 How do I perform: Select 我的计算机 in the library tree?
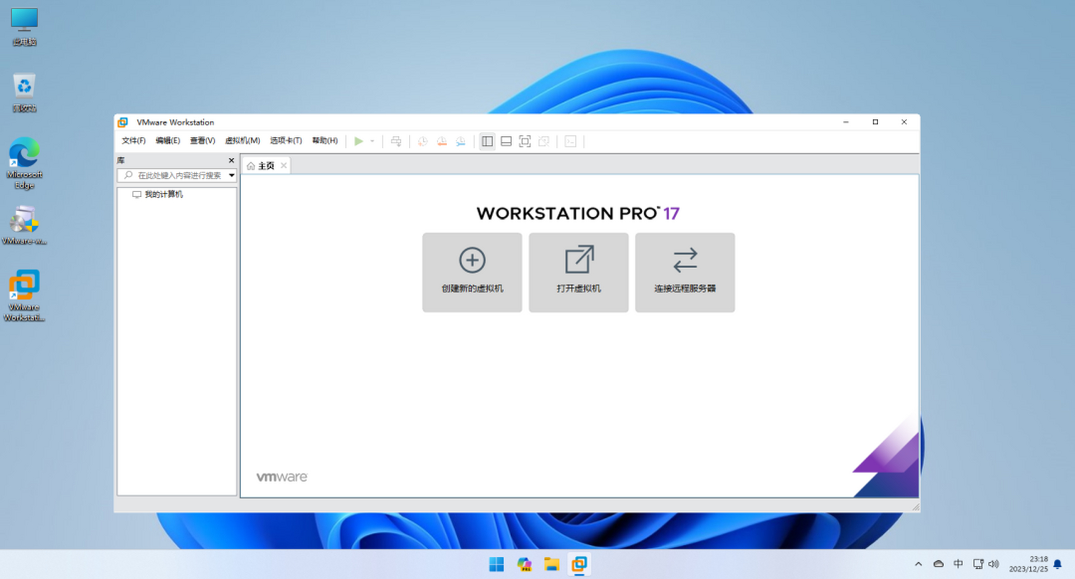[164, 195]
